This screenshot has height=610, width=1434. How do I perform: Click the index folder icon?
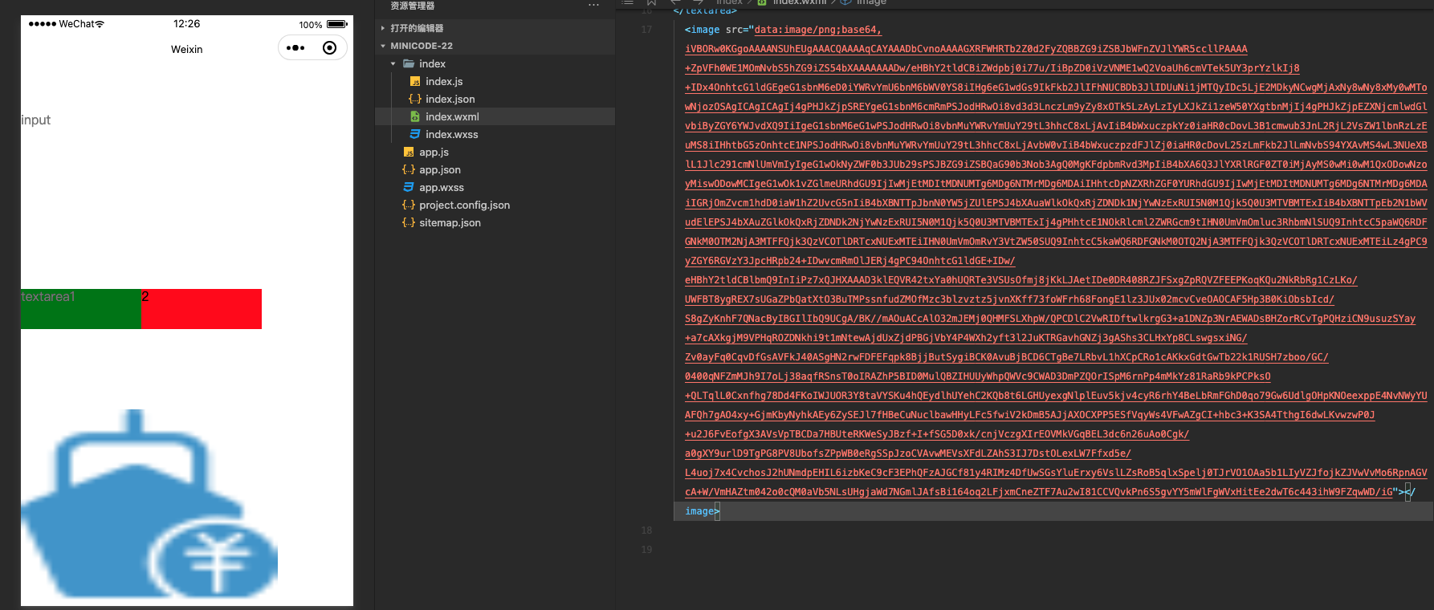(x=409, y=63)
